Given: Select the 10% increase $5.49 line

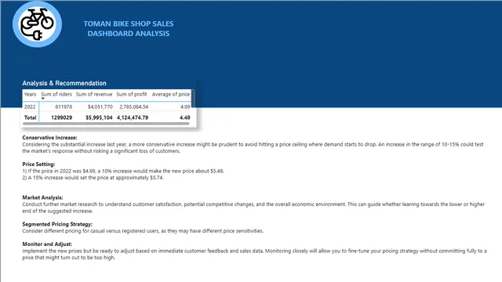Looking at the screenshot, I should click(123, 171).
